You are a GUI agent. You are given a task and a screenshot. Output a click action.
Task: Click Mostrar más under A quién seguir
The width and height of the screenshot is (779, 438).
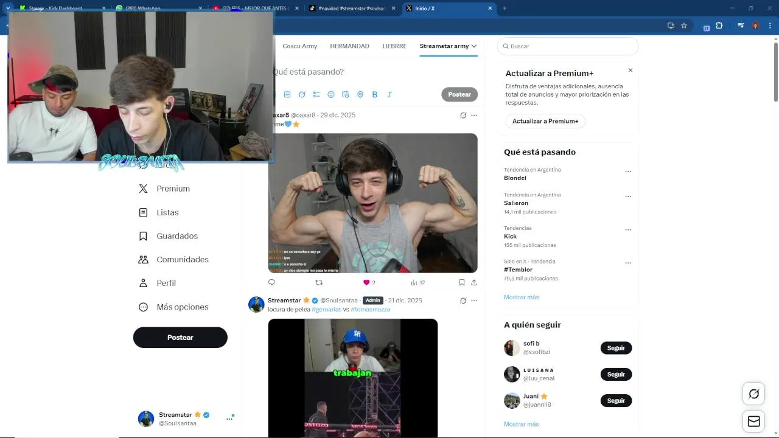pos(521,424)
